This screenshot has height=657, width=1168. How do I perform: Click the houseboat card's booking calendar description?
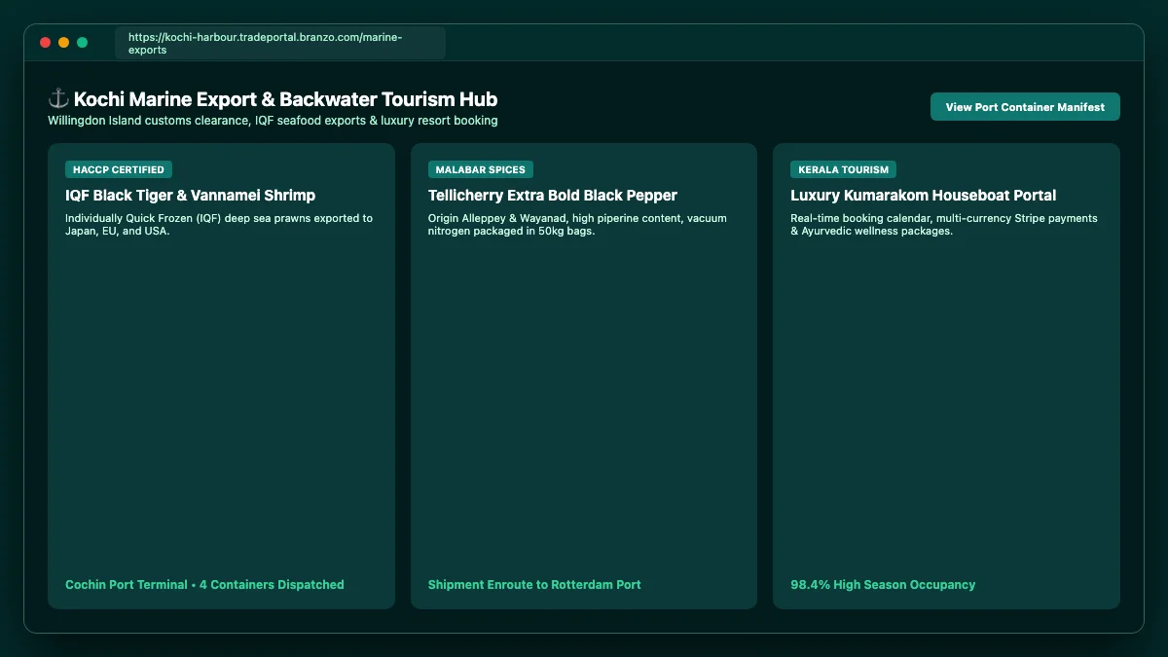point(944,225)
